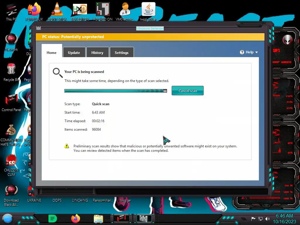Select lwjgl.jar desktop icon label
This screenshot has height=225, width=300.
(125, 200)
